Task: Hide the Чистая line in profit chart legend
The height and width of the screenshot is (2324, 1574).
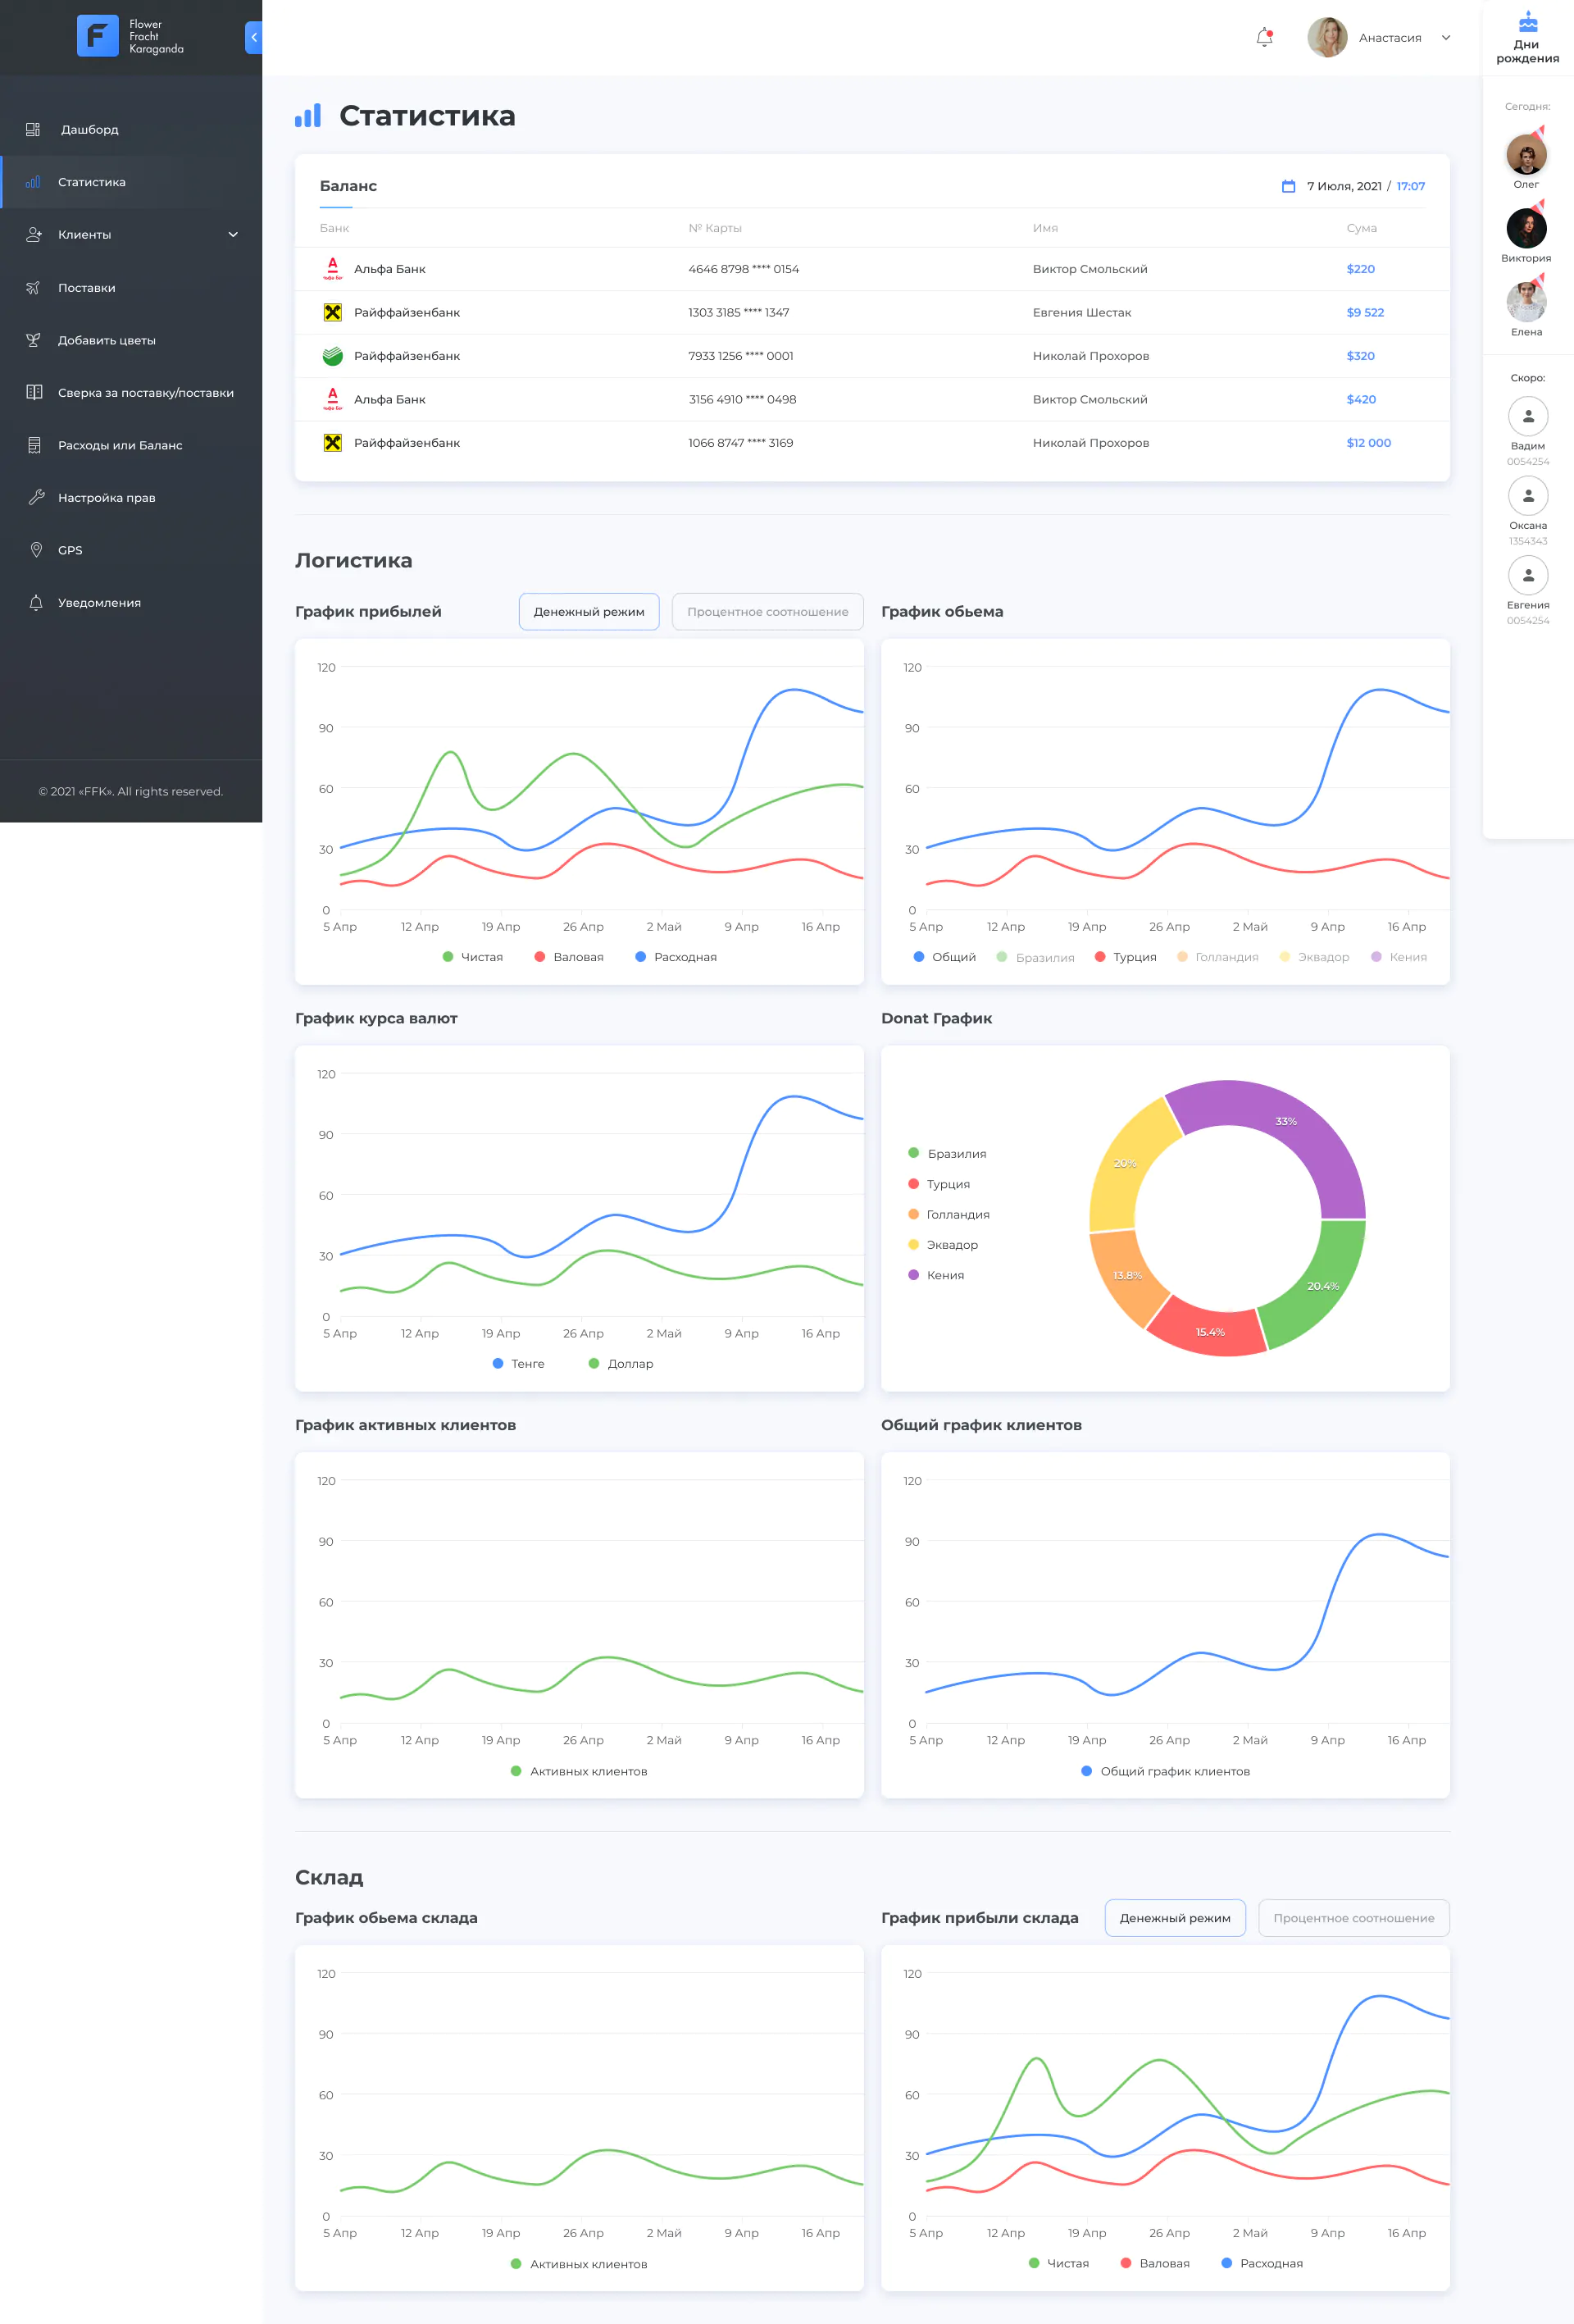Action: [472, 957]
